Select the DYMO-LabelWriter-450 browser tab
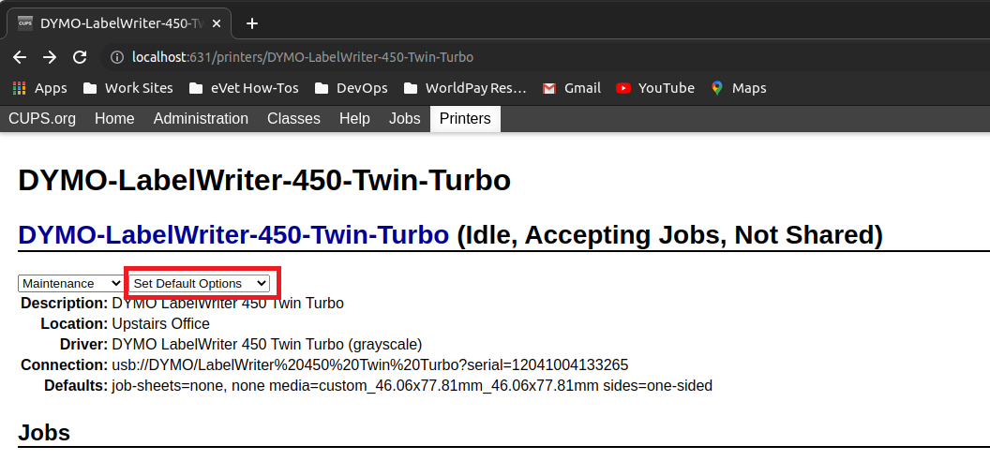 click(119, 23)
